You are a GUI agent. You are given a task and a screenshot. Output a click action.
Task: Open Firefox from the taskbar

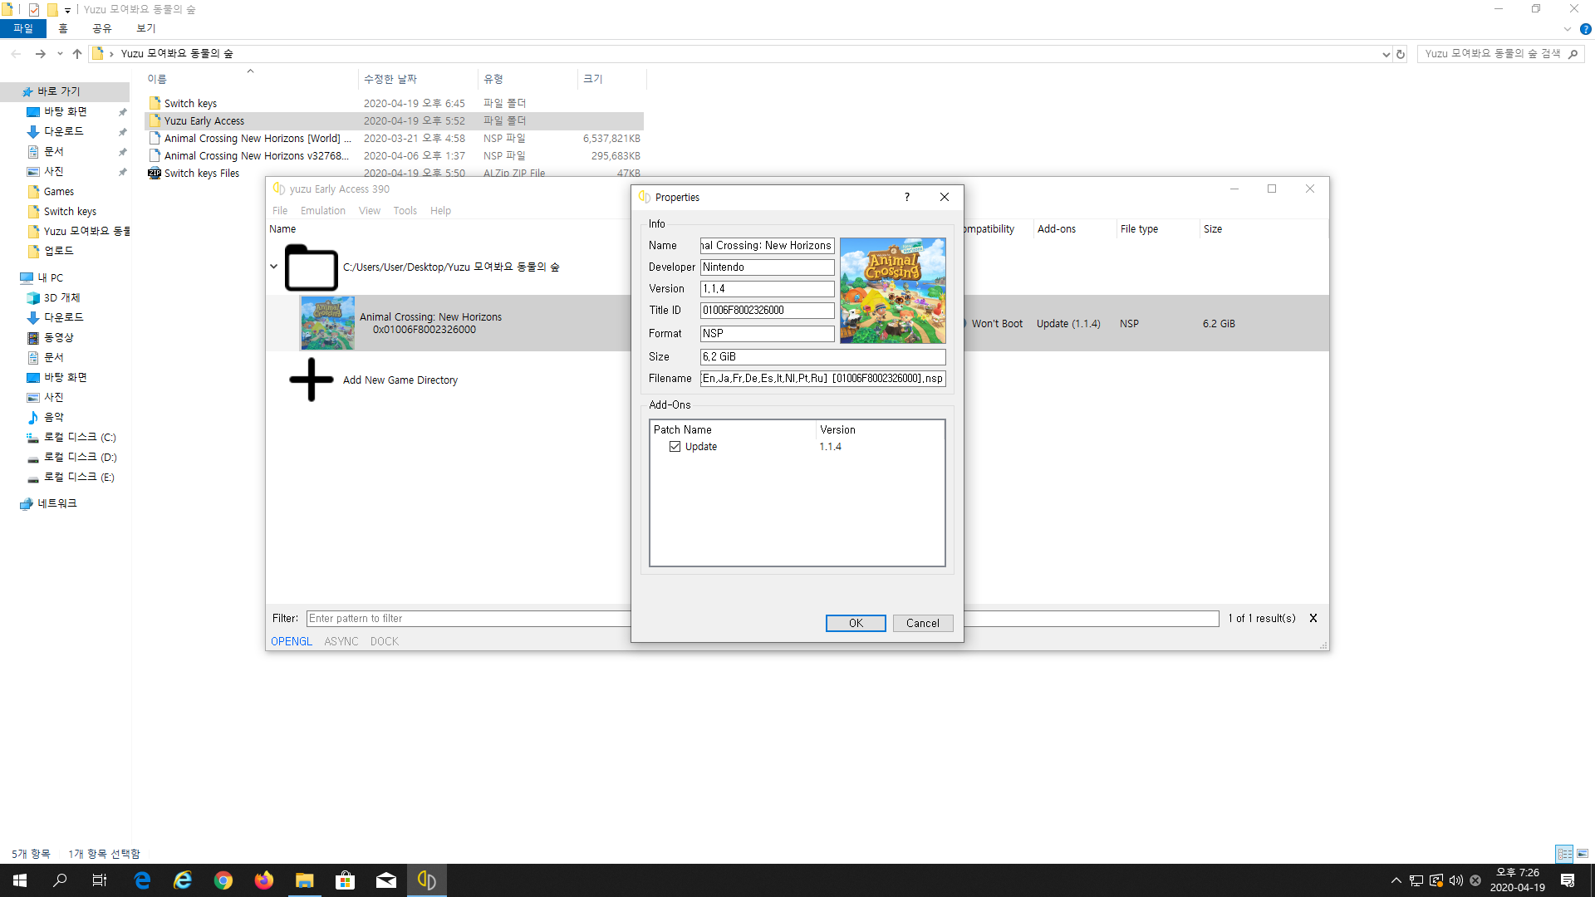(x=264, y=880)
